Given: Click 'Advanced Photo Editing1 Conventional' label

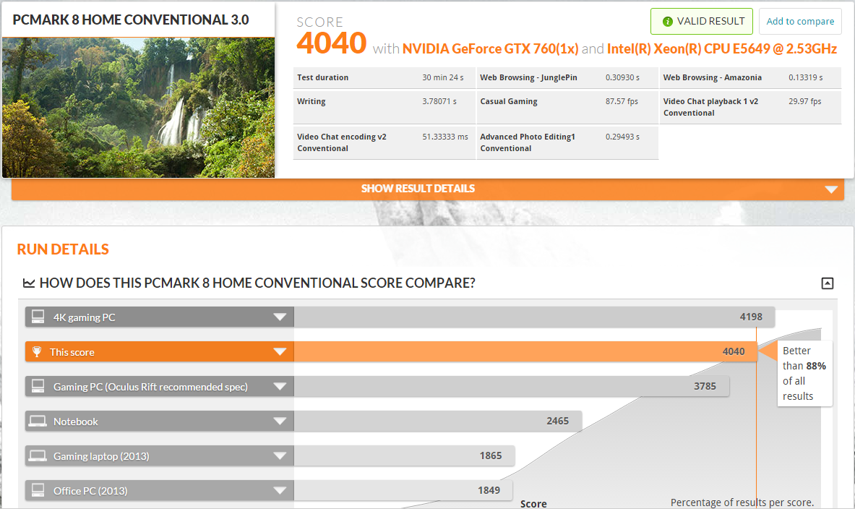Looking at the screenshot, I should [528, 142].
